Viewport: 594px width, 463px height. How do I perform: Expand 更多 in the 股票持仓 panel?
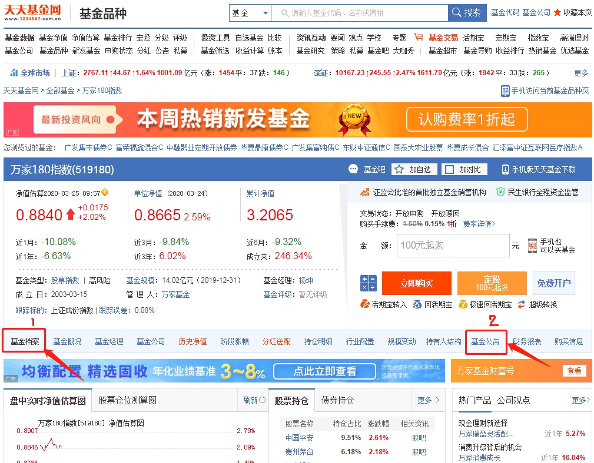tap(429, 400)
